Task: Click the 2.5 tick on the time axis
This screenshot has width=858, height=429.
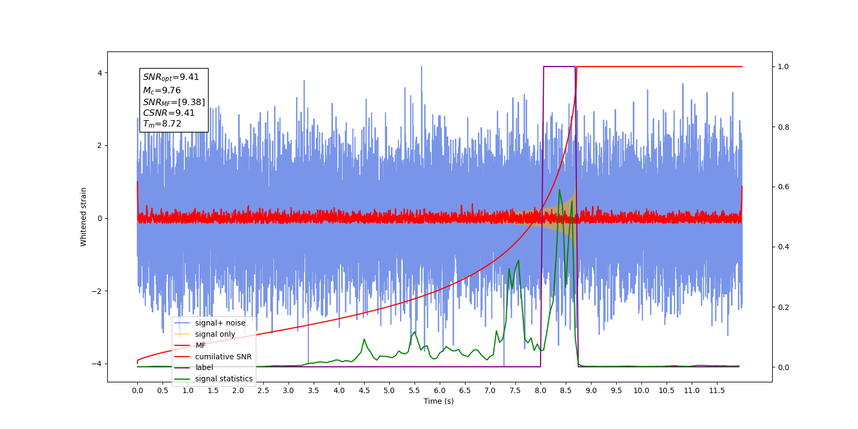Action: (263, 390)
